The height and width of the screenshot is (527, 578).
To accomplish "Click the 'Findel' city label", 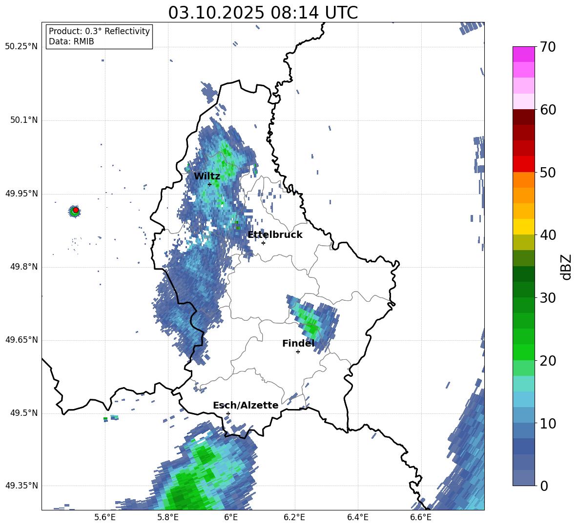I will click(x=298, y=343).
